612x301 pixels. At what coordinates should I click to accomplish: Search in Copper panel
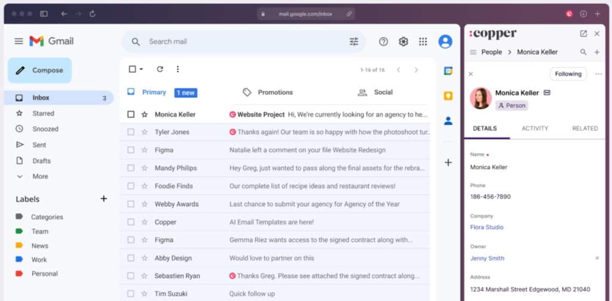(x=583, y=52)
